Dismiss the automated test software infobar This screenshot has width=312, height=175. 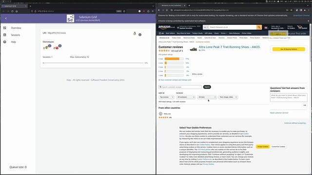click(309, 21)
